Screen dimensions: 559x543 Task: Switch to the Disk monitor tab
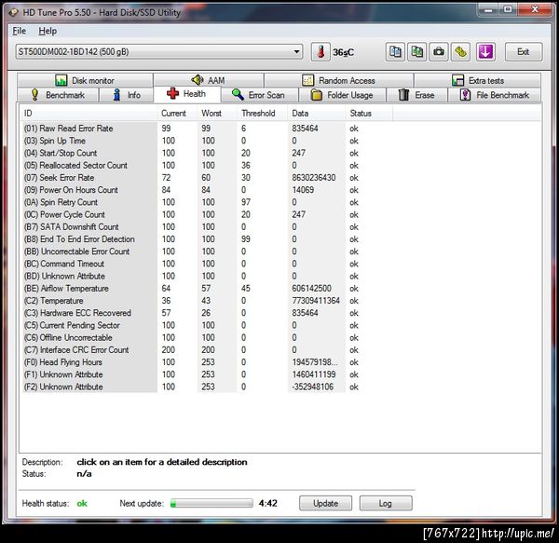pos(85,80)
